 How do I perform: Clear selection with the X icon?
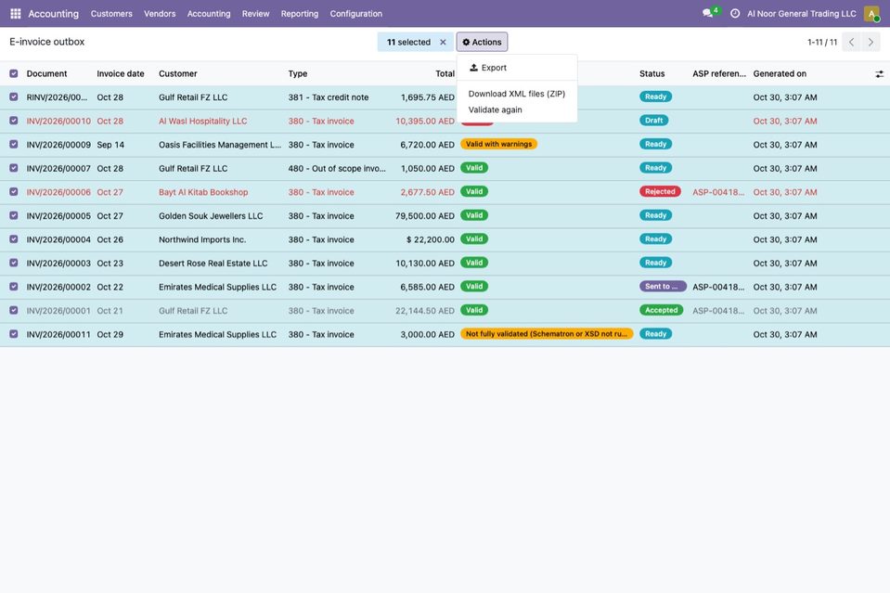443,42
